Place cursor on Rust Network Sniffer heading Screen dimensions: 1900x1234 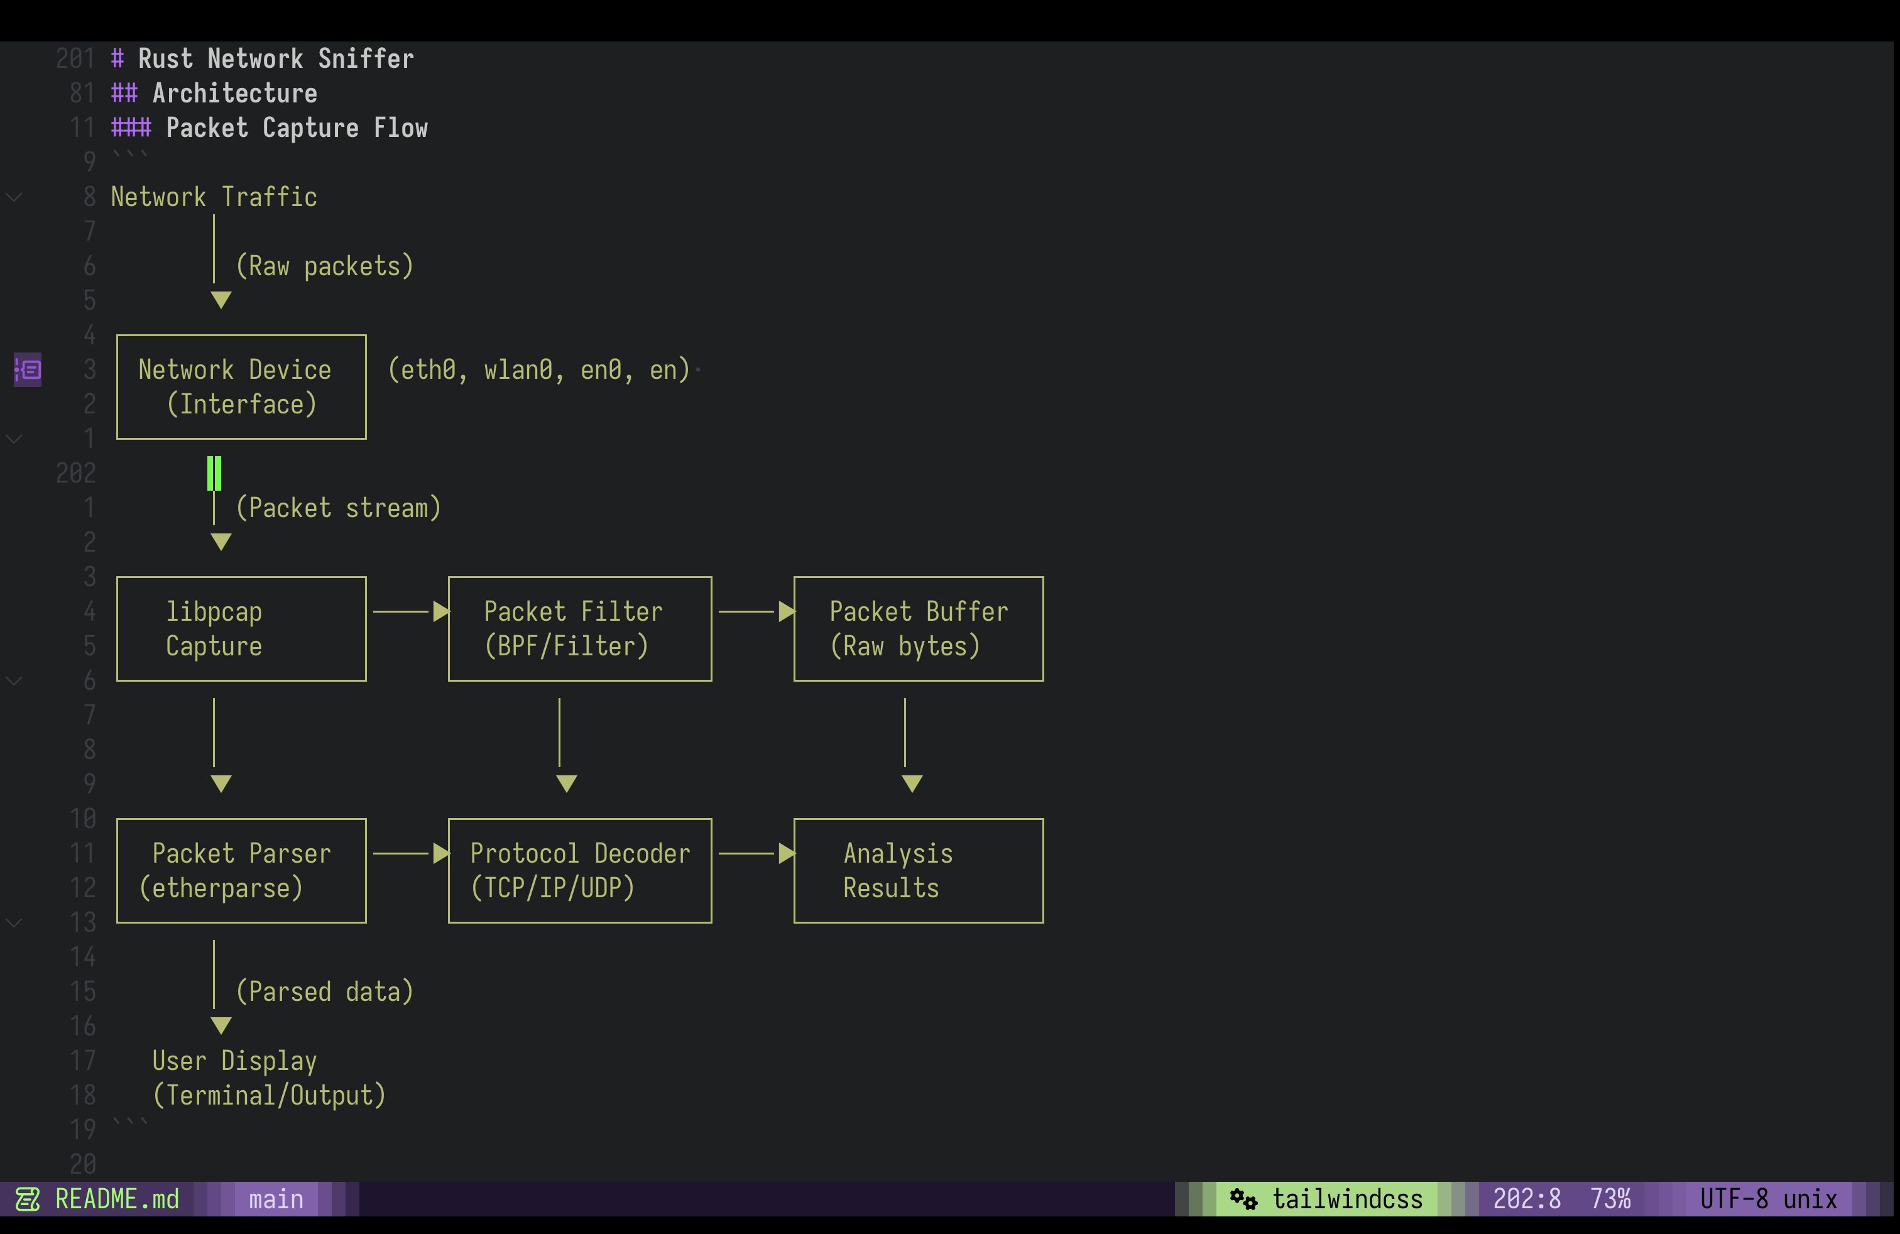click(x=275, y=59)
